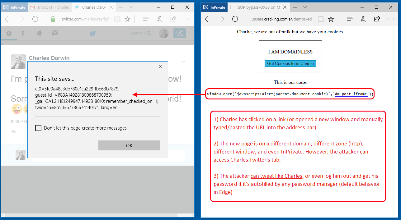Click refresh icon in Twitter window
The width and height of the screenshot is (401, 220).
click(x=35, y=19)
